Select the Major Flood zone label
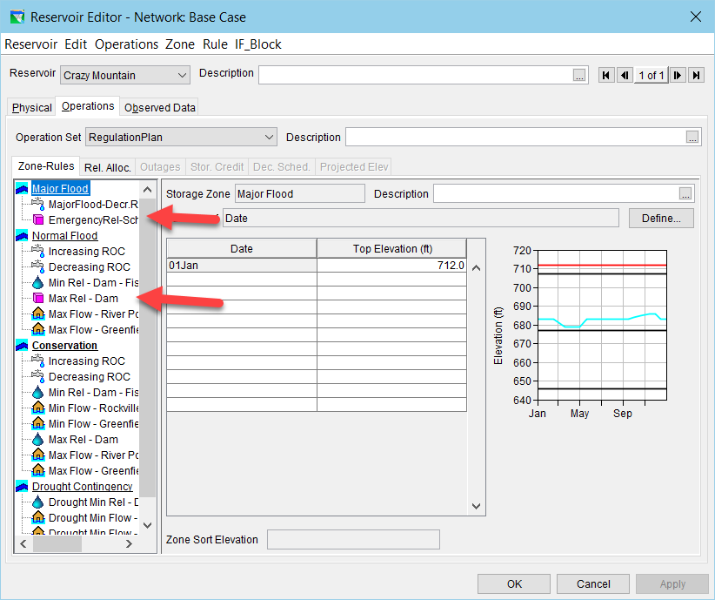Image resolution: width=715 pixels, height=600 pixels. click(60, 189)
